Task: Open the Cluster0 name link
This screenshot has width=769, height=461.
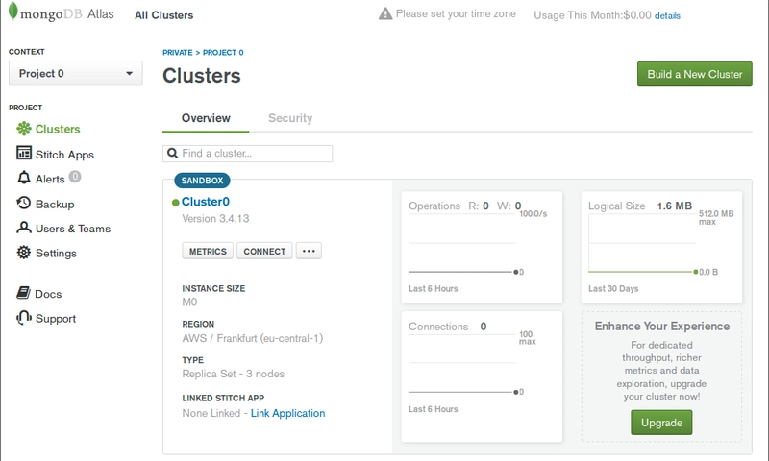Action: pyautogui.click(x=206, y=202)
